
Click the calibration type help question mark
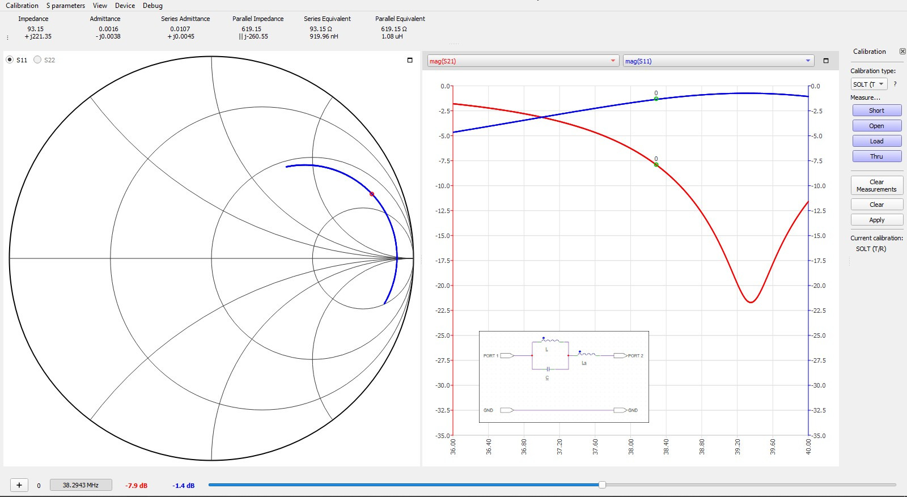point(895,84)
